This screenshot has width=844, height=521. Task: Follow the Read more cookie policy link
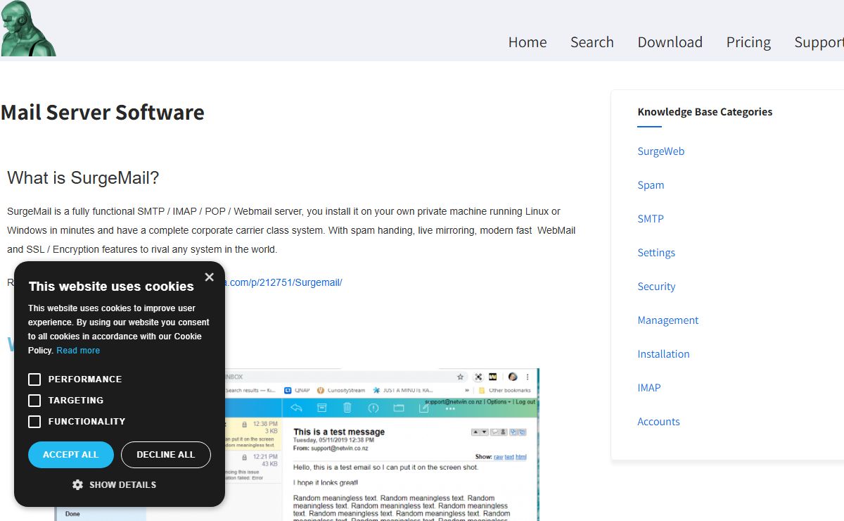[78, 351]
